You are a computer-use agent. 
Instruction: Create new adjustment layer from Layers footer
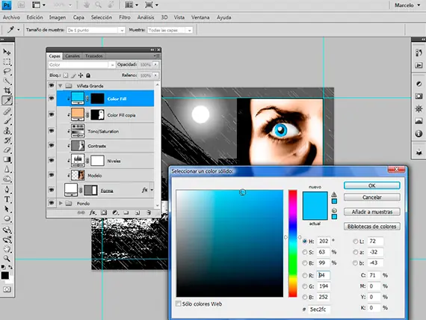[x=115, y=212]
